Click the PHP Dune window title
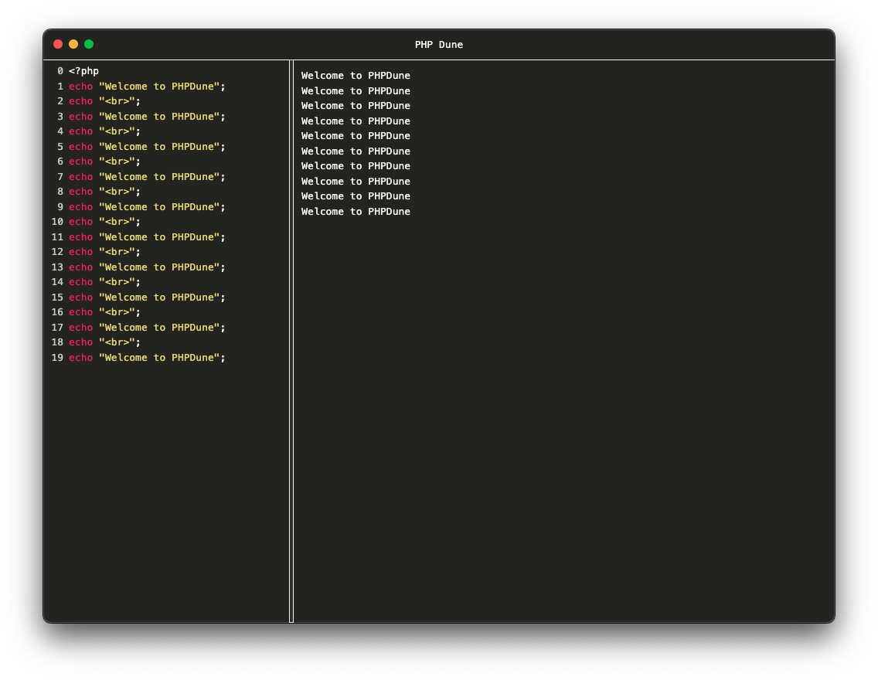This screenshot has height=680, width=878. (x=438, y=45)
